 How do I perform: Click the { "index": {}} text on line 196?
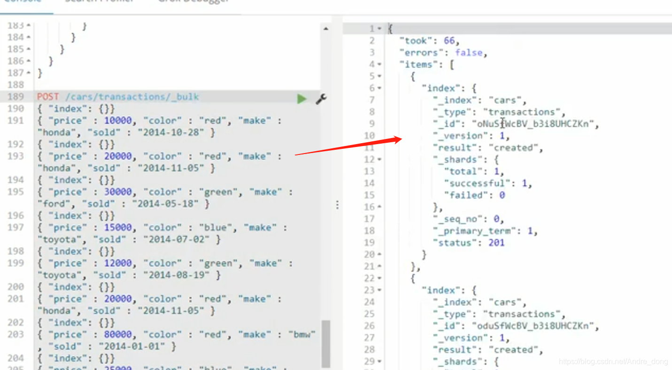pos(76,216)
